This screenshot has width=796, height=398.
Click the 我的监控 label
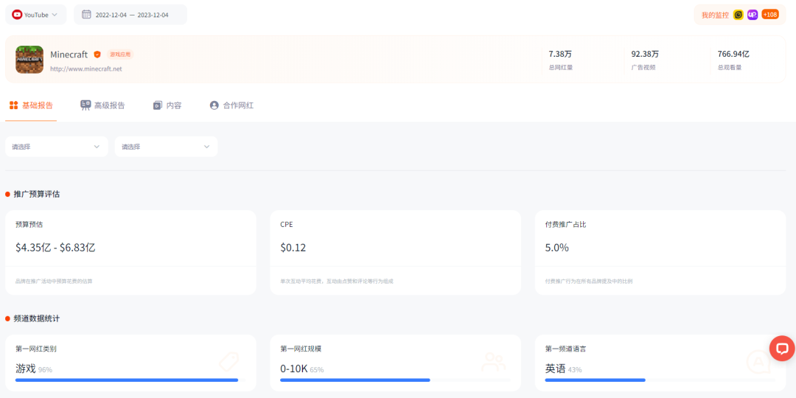[x=715, y=15]
